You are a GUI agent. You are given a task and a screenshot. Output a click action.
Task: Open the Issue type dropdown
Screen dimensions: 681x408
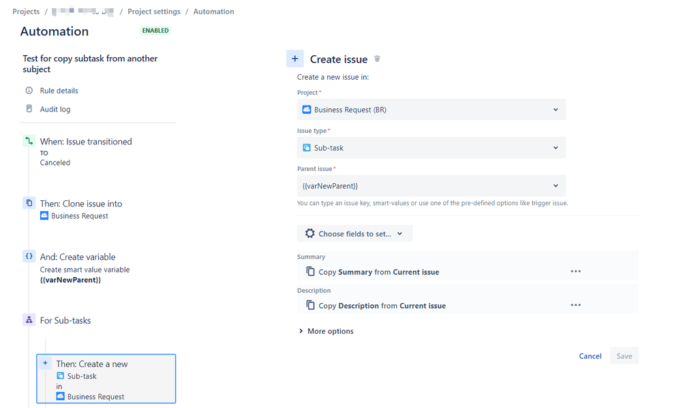click(x=432, y=148)
